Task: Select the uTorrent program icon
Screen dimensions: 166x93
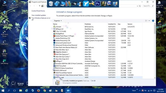Action: pos(54,27)
